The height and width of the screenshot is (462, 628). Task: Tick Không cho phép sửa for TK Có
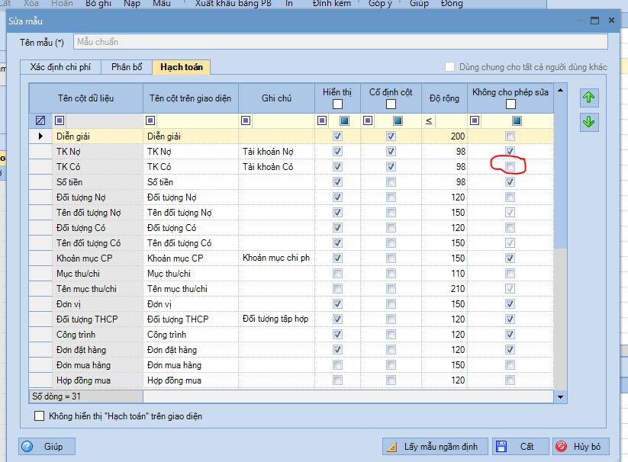click(510, 166)
